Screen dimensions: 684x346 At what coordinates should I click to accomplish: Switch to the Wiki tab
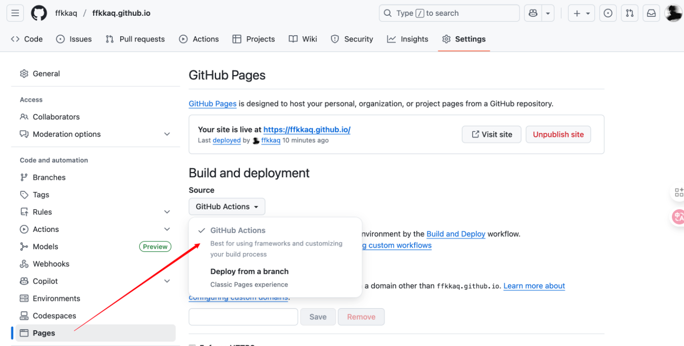[x=303, y=39]
